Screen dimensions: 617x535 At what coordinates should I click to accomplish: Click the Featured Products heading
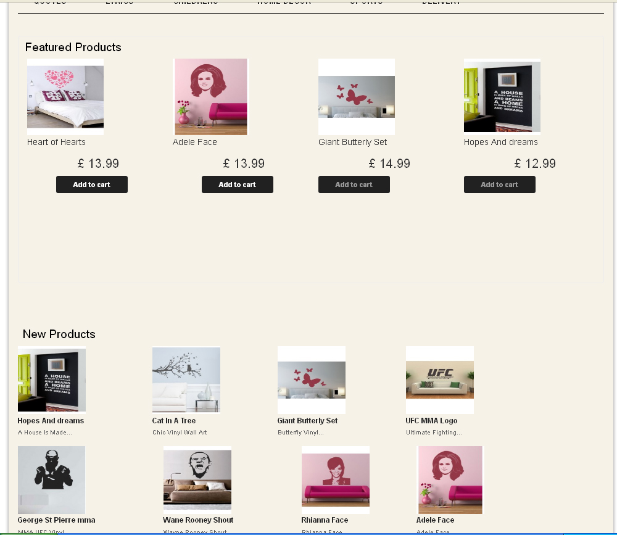[x=73, y=48]
